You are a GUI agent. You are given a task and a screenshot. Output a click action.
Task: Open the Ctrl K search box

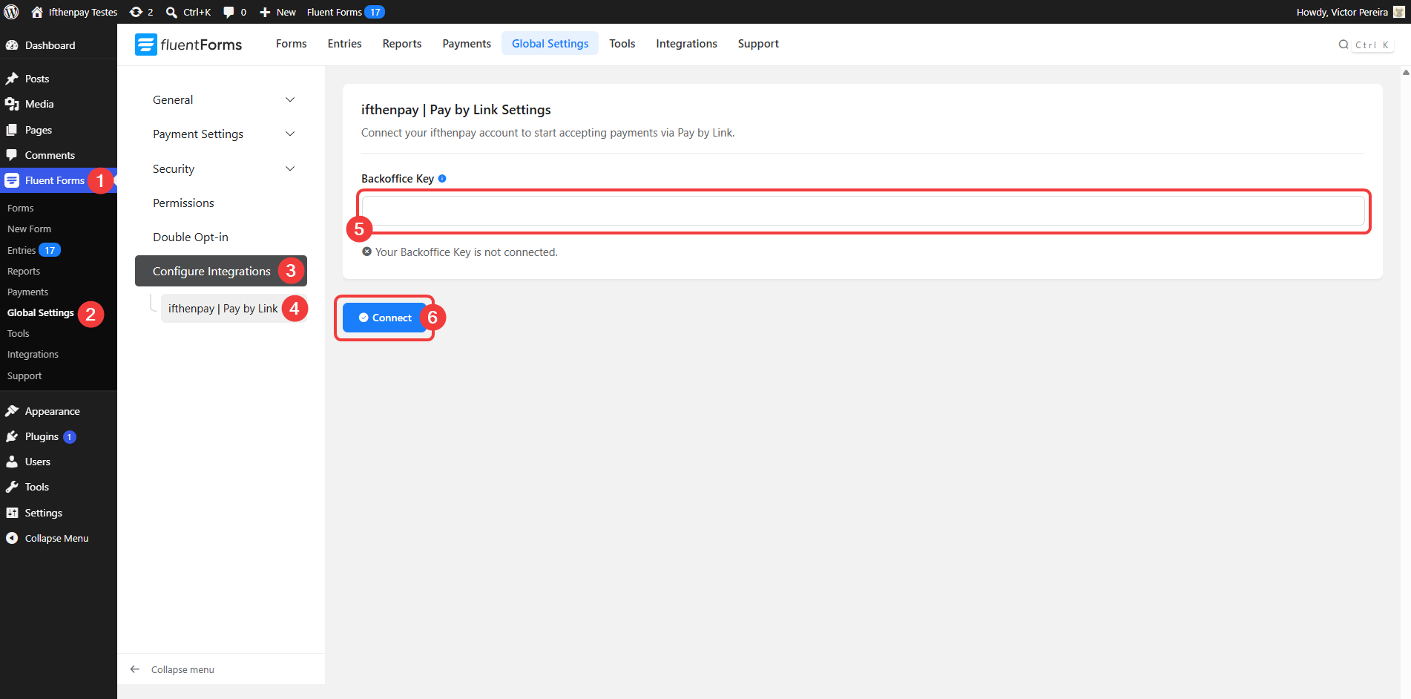click(x=1365, y=45)
